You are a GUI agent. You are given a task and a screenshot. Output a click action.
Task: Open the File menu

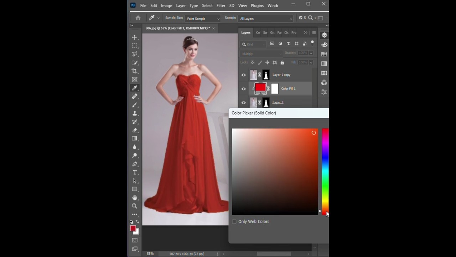point(143,6)
